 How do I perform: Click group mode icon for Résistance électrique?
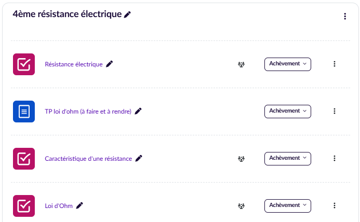[x=241, y=64]
